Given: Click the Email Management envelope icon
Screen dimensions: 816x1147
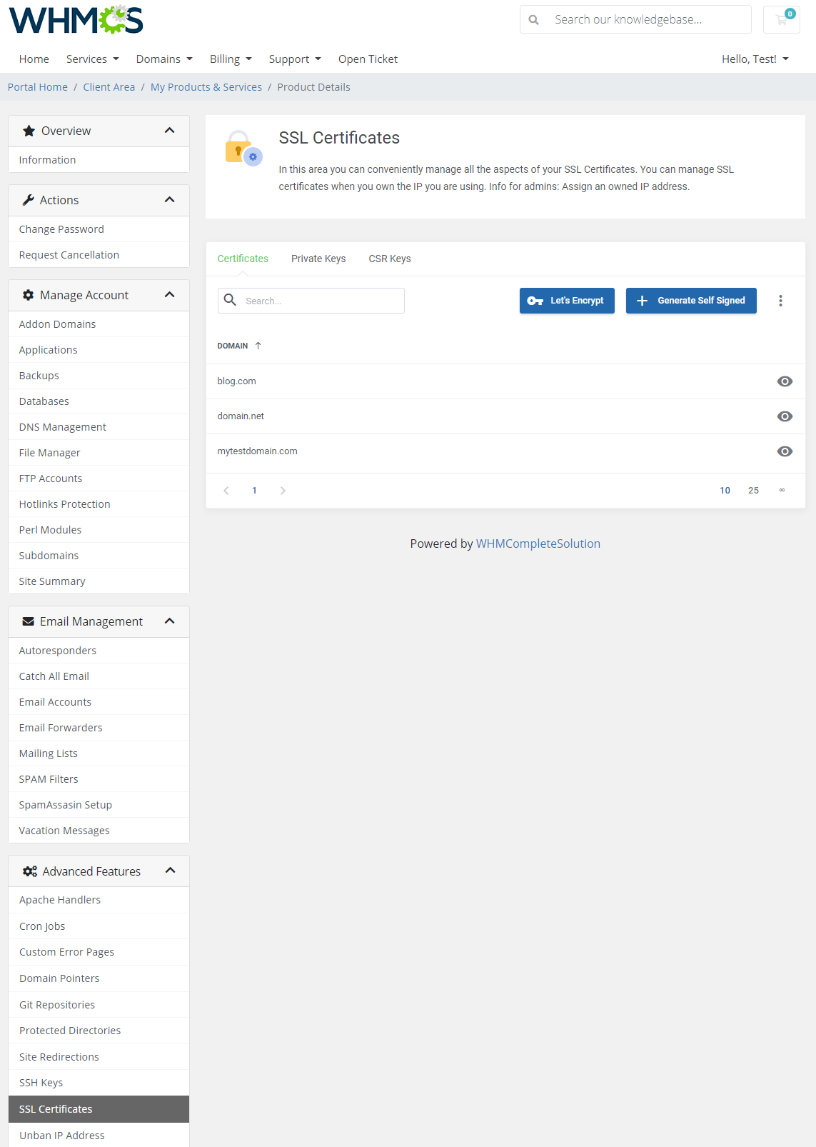Looking at the screenshot, I should pyautogui.click(x=28, y=621).
